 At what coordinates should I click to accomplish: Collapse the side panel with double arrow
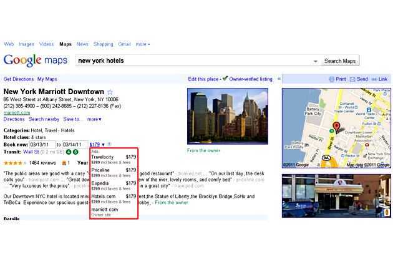pos(279,79)
